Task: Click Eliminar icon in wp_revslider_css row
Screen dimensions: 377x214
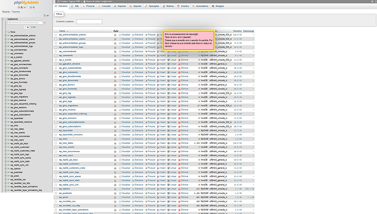Action: 179,201
